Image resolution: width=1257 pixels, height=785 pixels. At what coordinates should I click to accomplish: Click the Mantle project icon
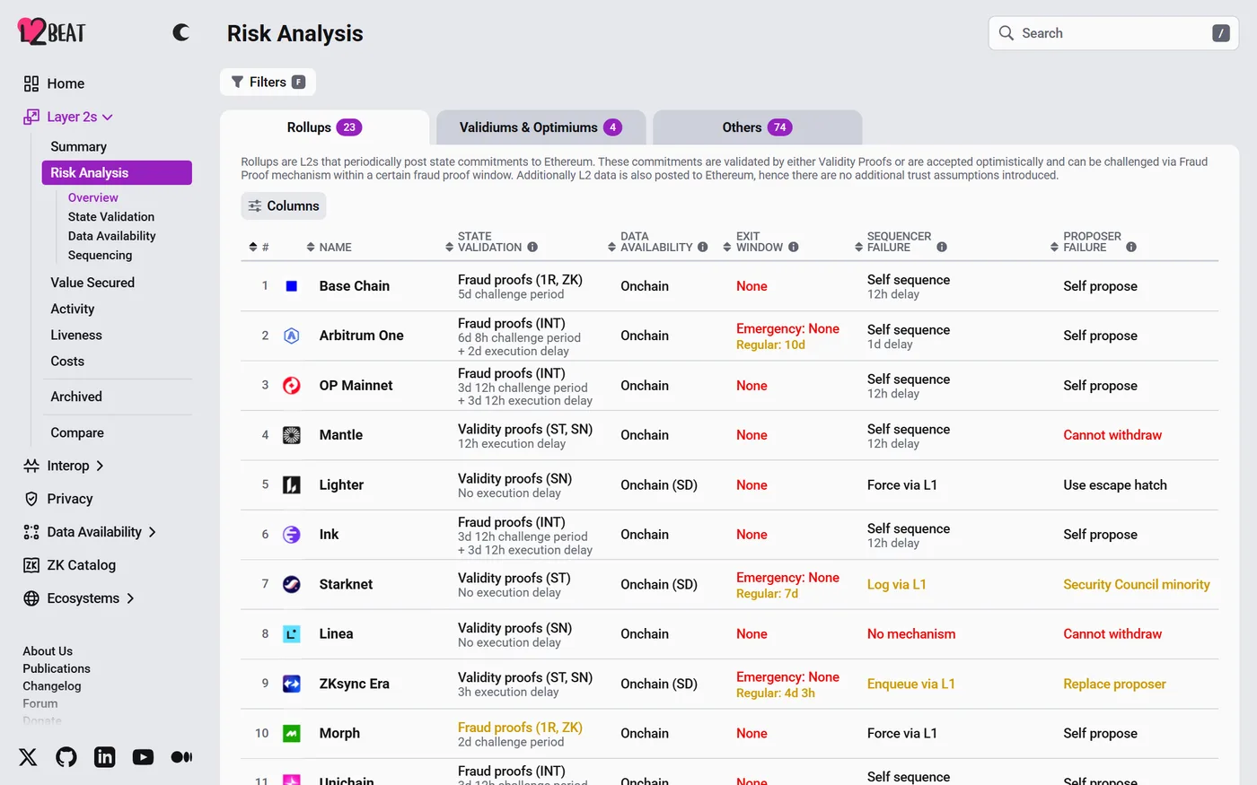pyautogui.click(x=292, y=435)
